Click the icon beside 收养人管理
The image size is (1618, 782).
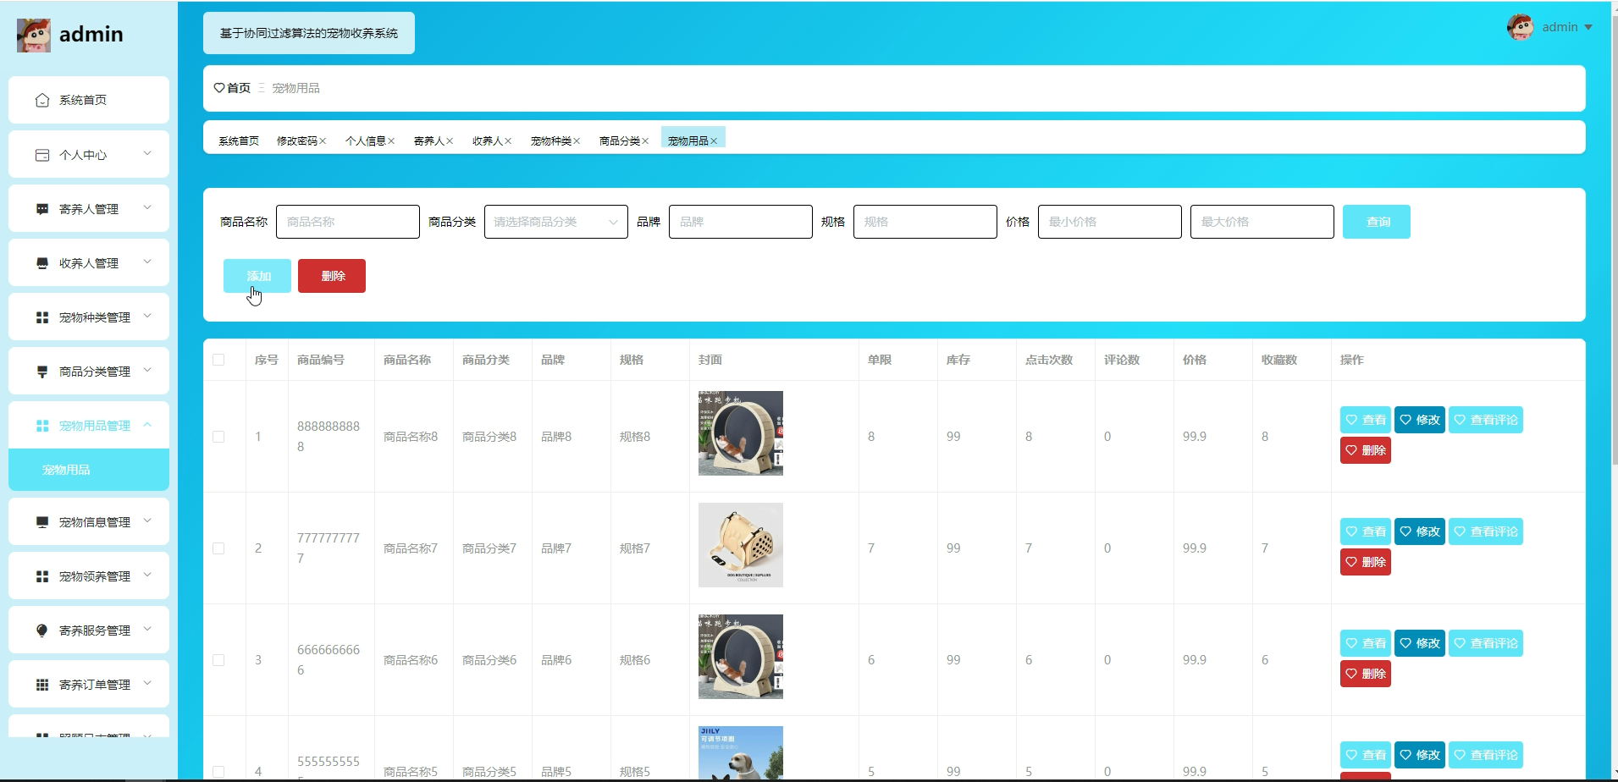42,263
